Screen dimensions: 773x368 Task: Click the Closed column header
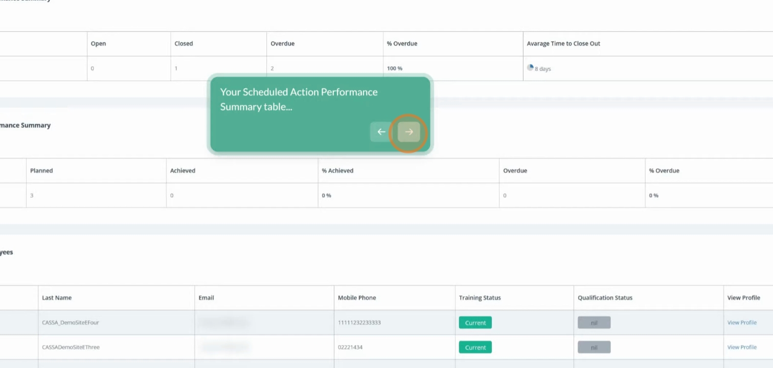[184, 43]
